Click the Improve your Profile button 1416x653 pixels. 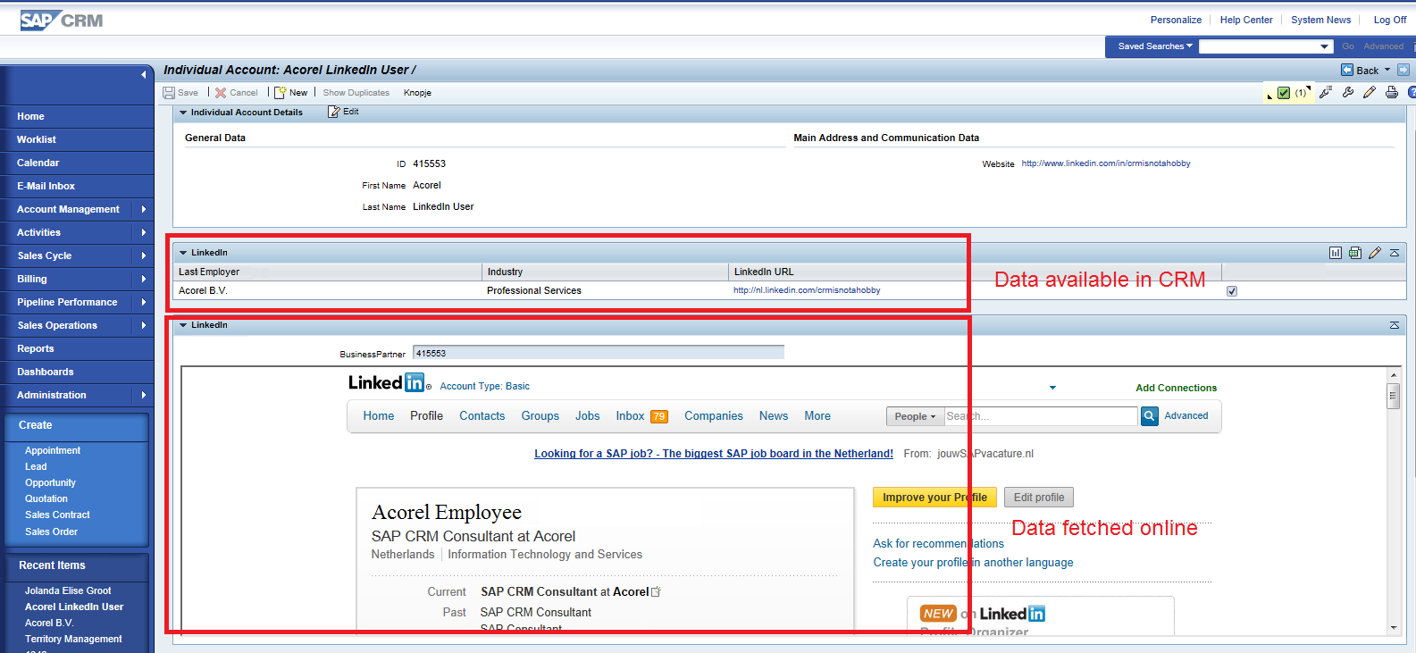click(x=934, y=498)
